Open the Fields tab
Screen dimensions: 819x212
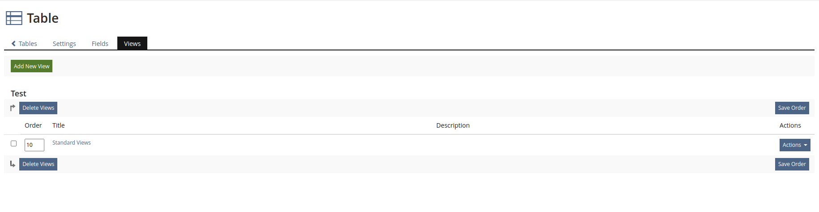coord(100,44)
